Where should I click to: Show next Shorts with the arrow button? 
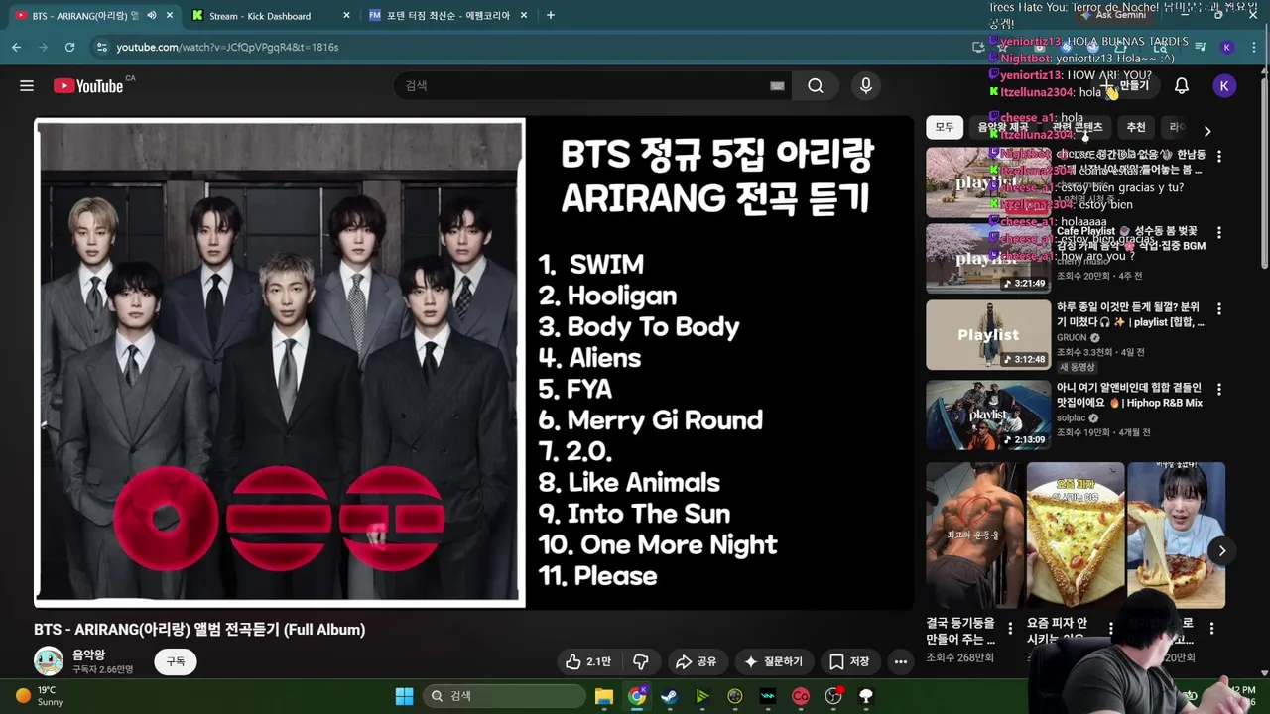click(1222, 550)
